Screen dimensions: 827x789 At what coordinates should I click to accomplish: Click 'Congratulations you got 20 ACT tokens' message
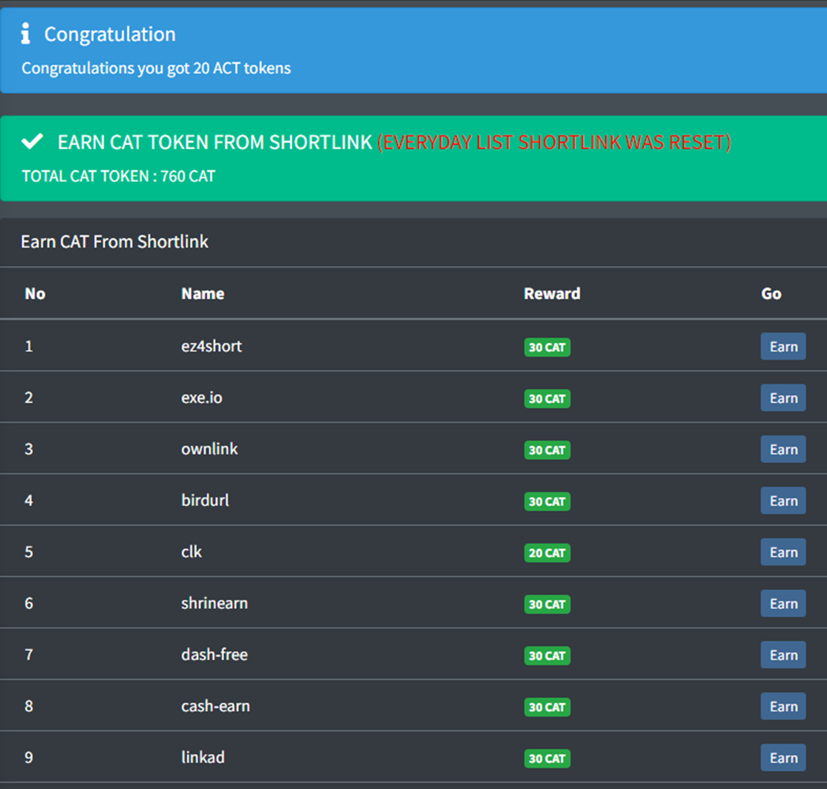[156, 69]
